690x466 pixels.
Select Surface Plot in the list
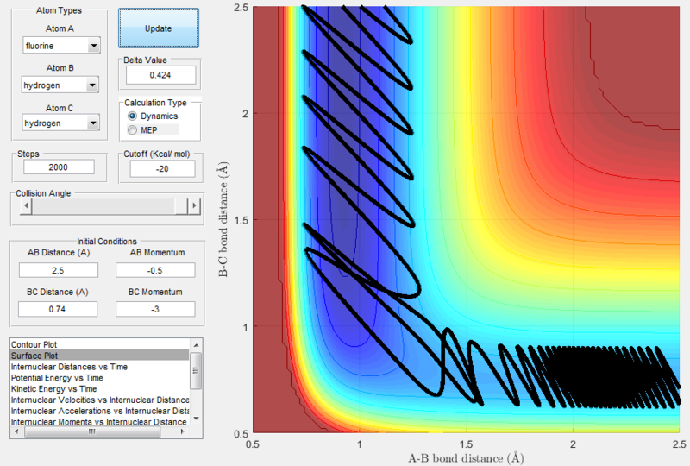(x=100, y=356)
